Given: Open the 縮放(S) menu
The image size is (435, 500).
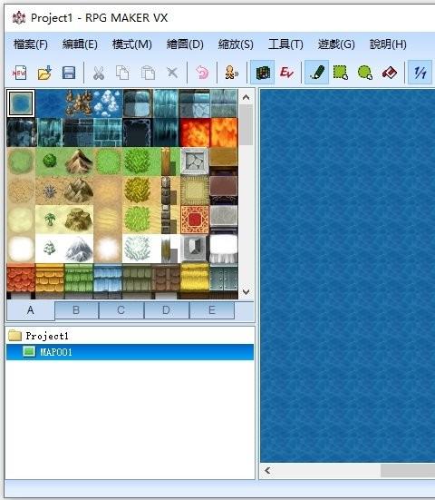Looking at the screenshot, I should (x=236, y=44).
